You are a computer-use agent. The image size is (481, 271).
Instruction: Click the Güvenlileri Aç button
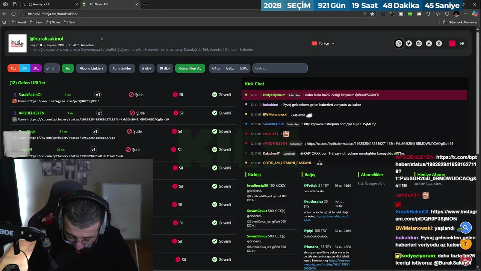pyautogui.click(x=190, y=68)
